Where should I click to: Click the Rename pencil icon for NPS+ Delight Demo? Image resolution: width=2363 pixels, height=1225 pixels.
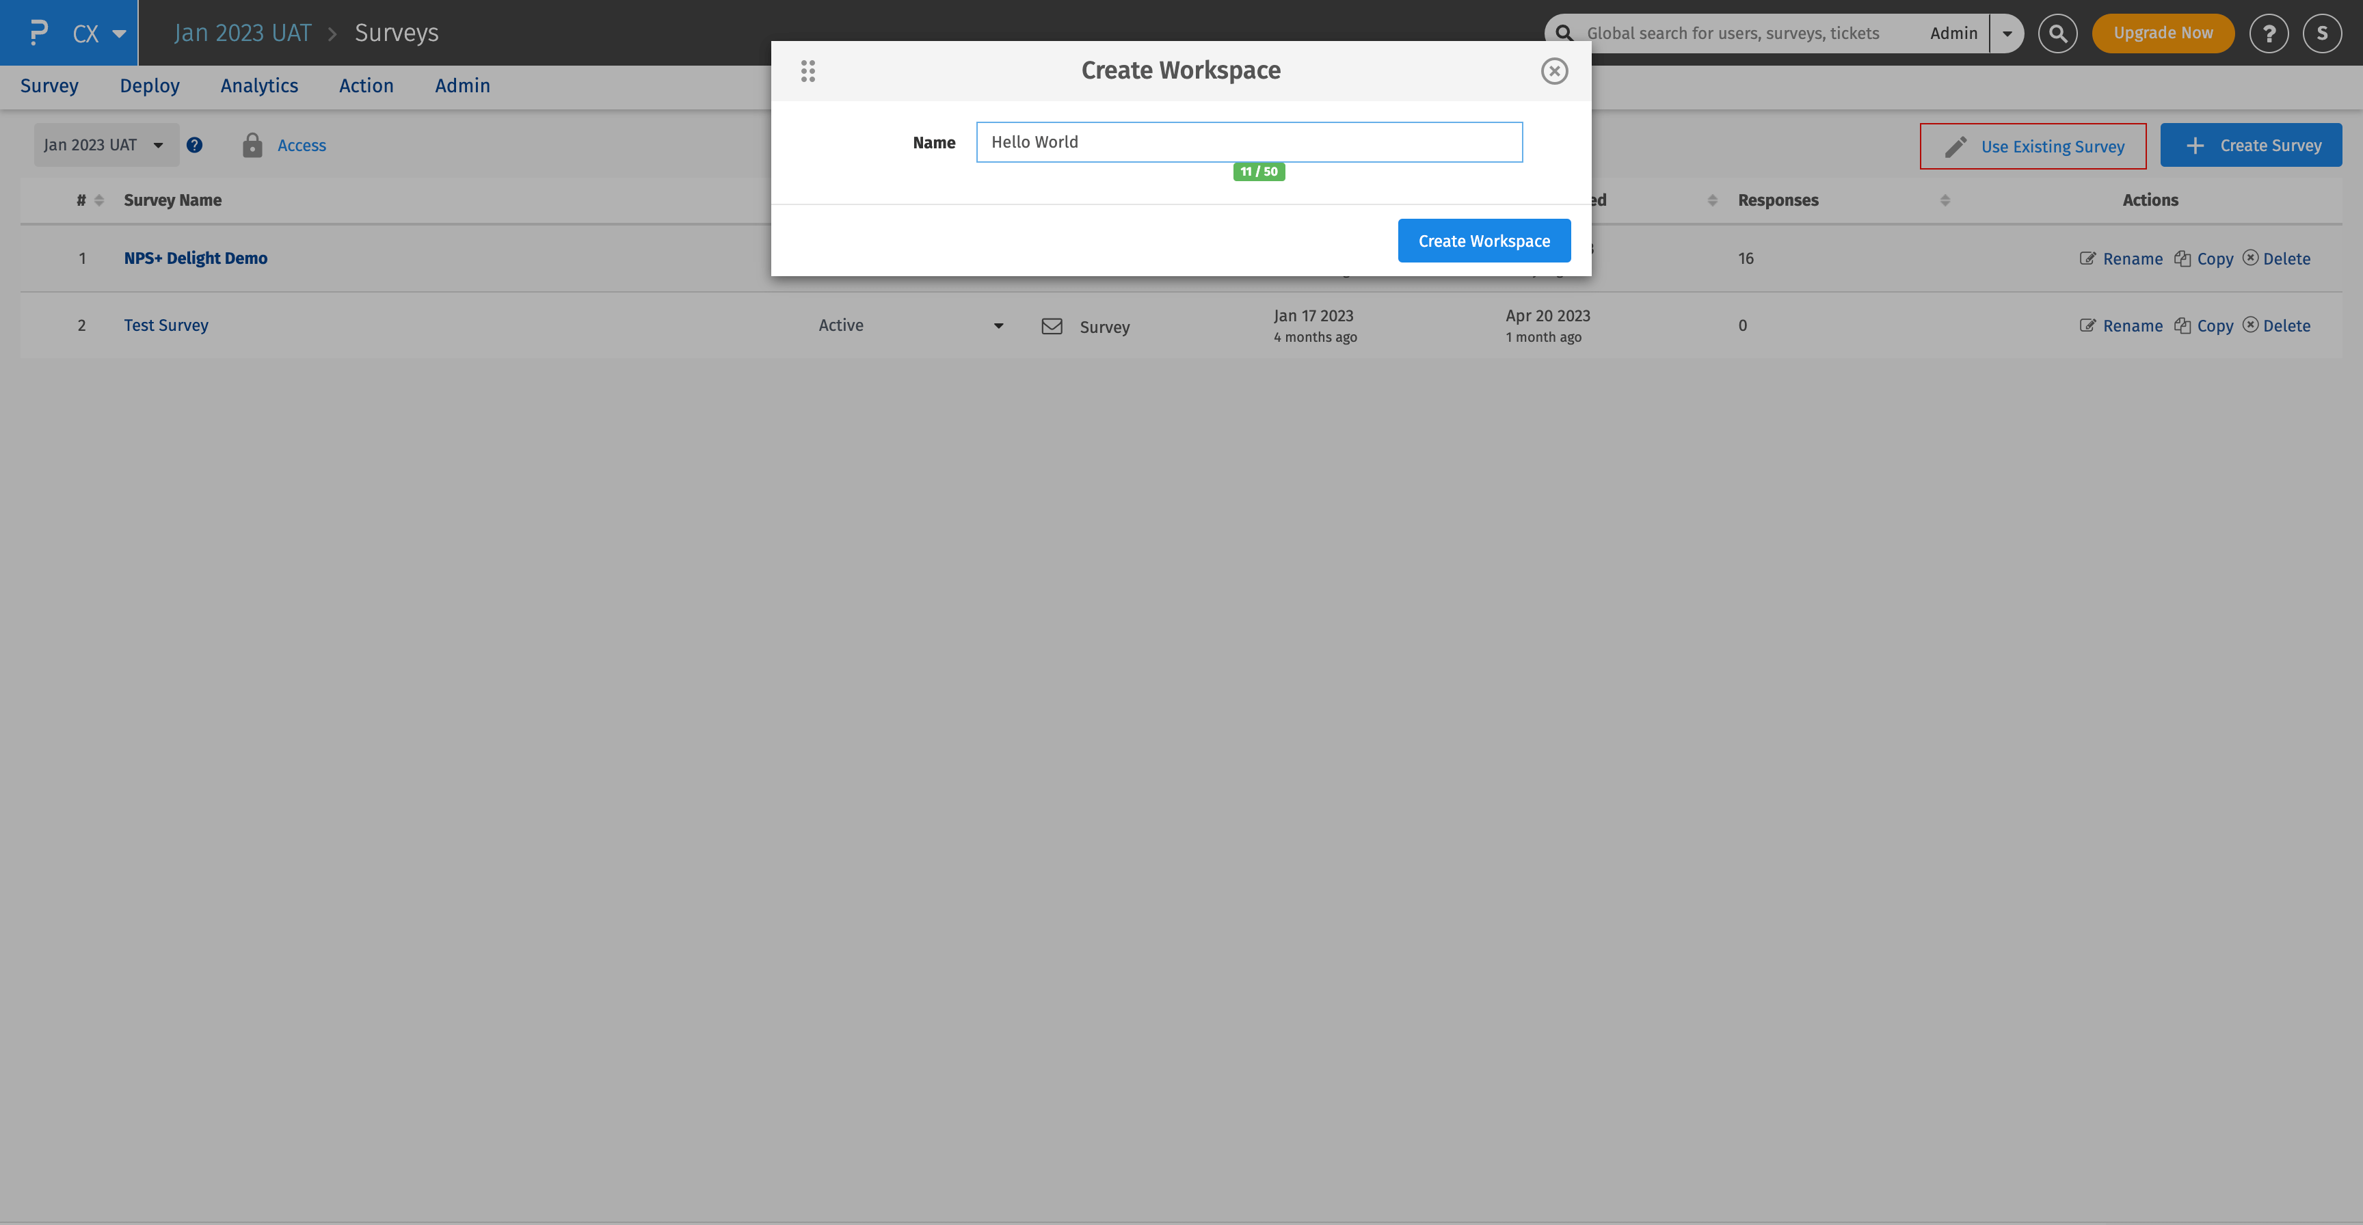(2087, 258)
